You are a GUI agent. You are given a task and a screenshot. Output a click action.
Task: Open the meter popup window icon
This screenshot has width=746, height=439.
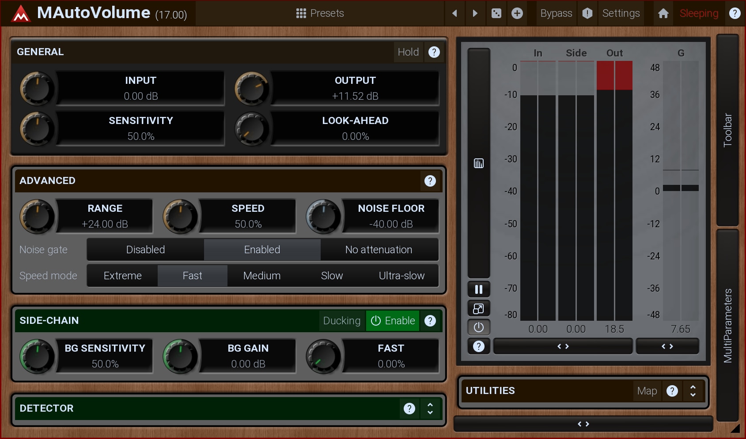point(478,308)
